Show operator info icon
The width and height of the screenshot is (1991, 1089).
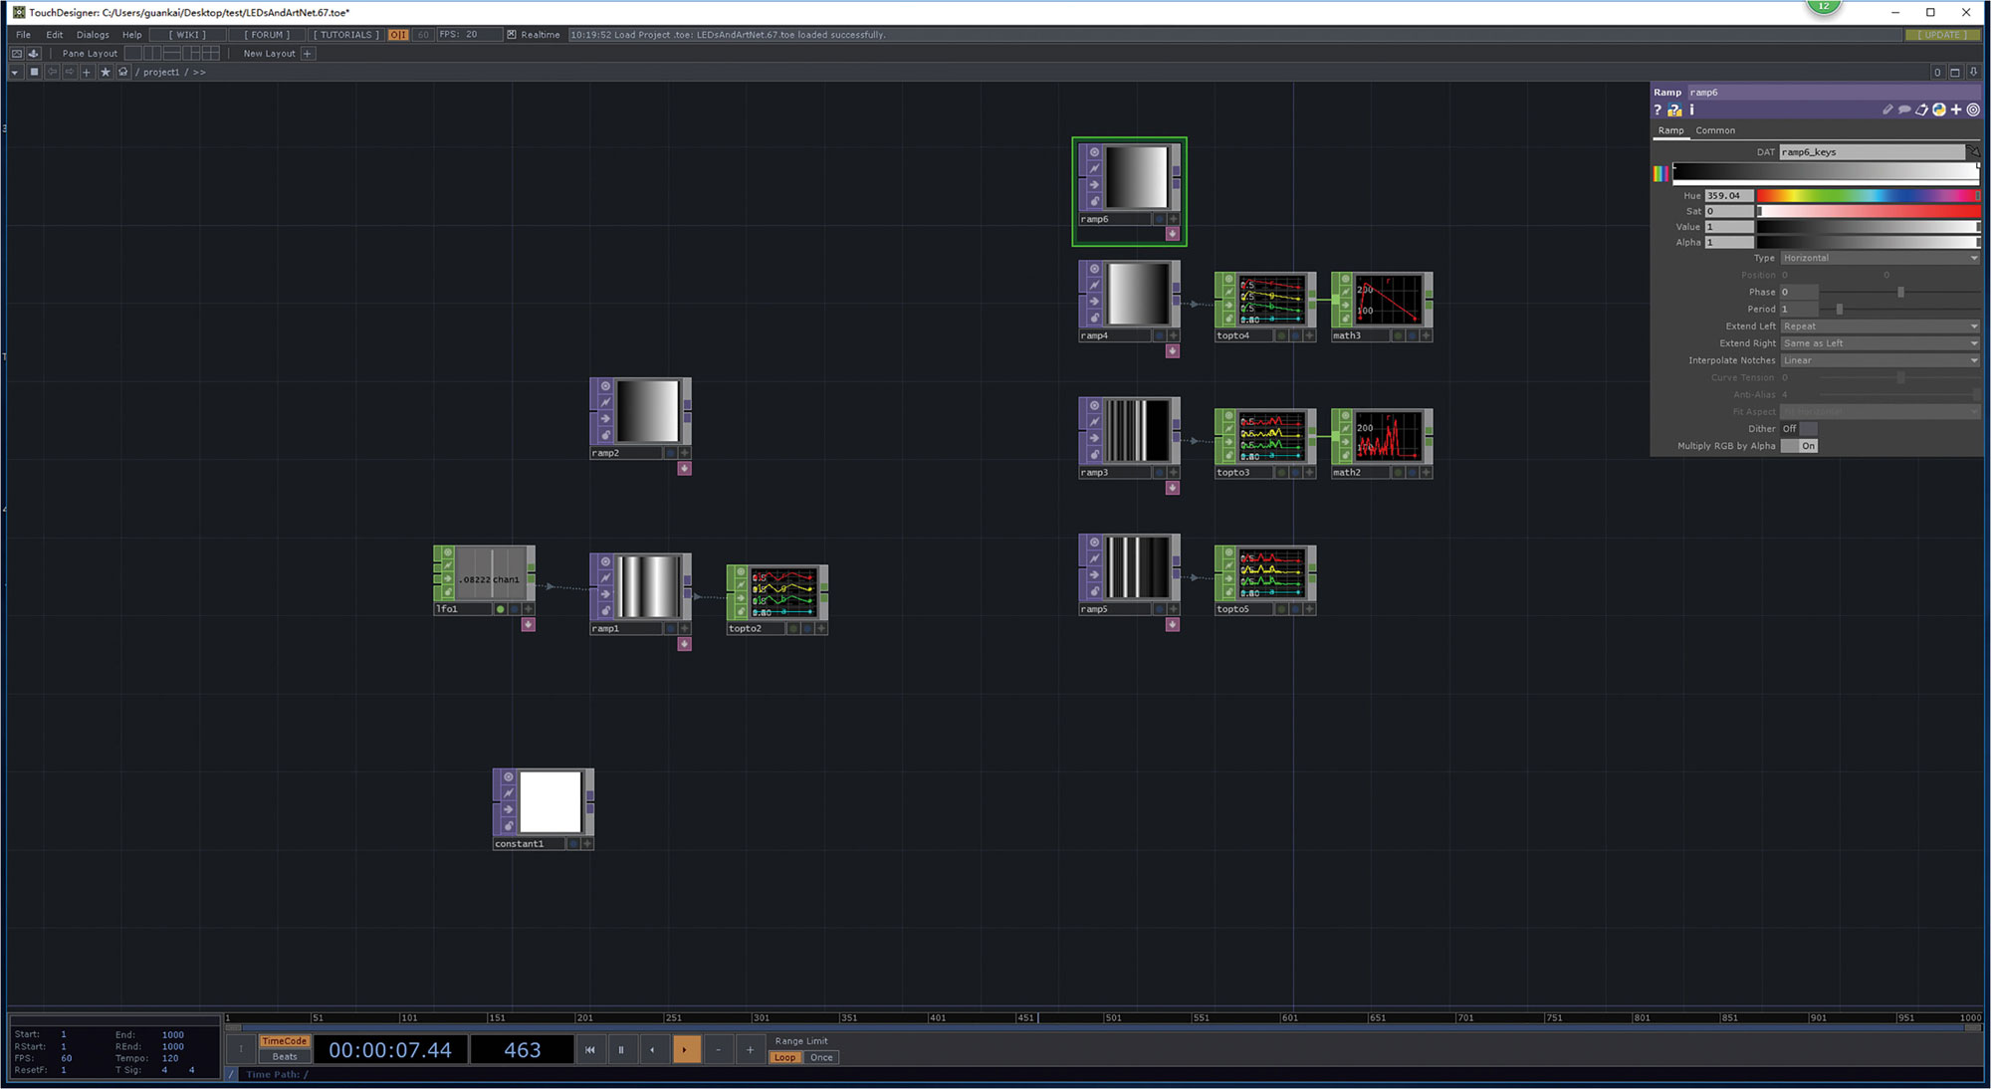1691,110
